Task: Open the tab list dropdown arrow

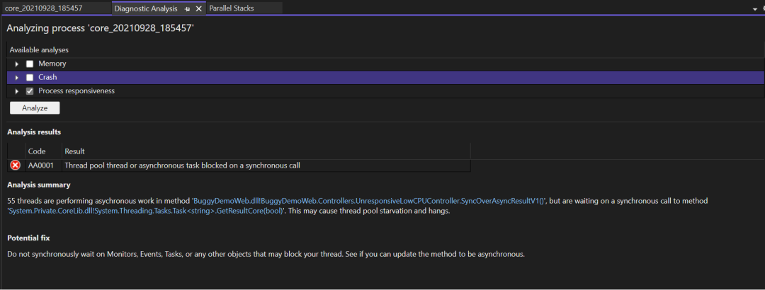Action: tap(754, 8)
